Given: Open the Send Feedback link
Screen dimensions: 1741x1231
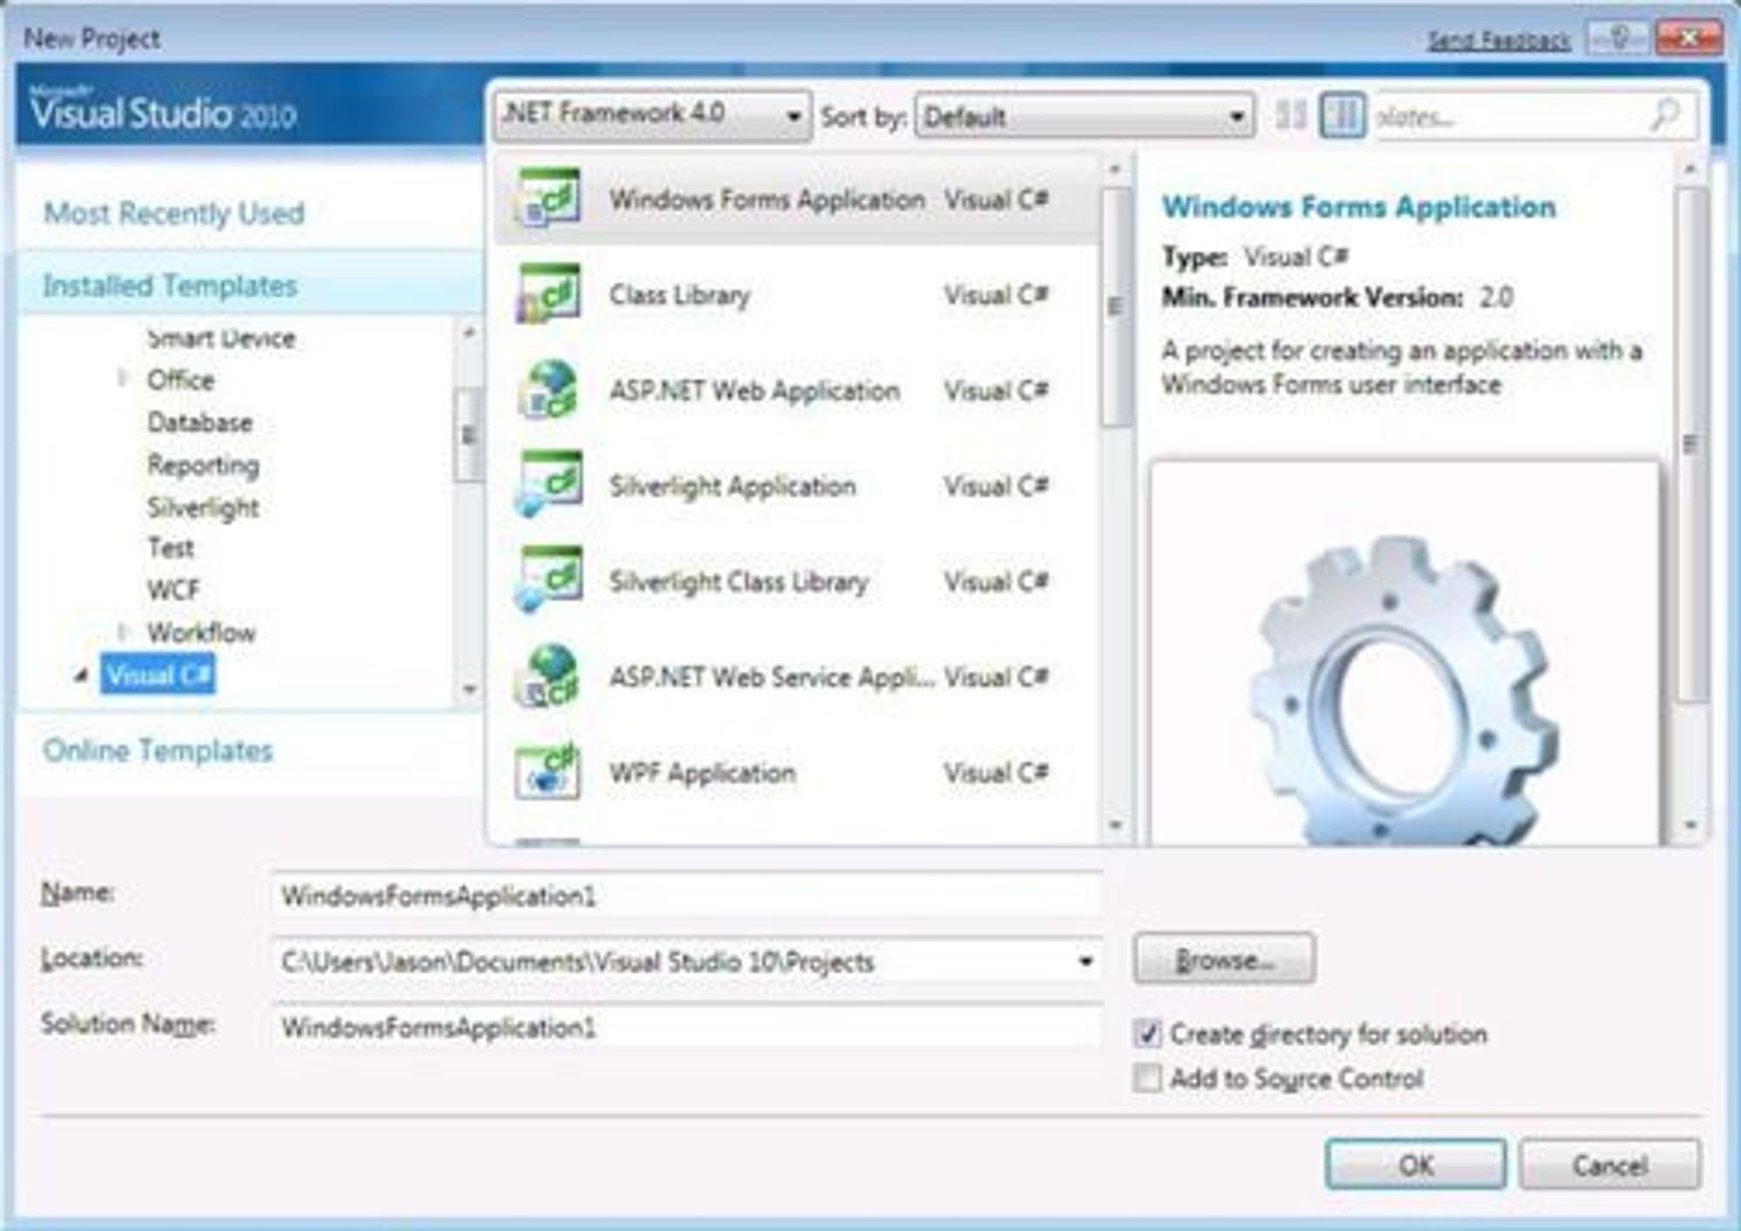Looking at the screenshot, I should [x=1499, y=40].
